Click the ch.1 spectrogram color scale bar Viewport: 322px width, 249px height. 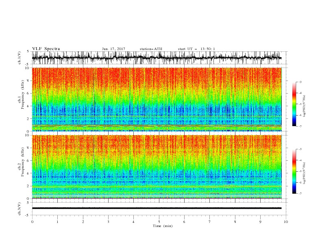click(294, 104)
